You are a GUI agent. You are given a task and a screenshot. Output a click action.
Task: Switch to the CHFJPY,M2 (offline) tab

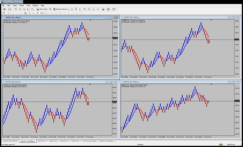tap(89, 141)
